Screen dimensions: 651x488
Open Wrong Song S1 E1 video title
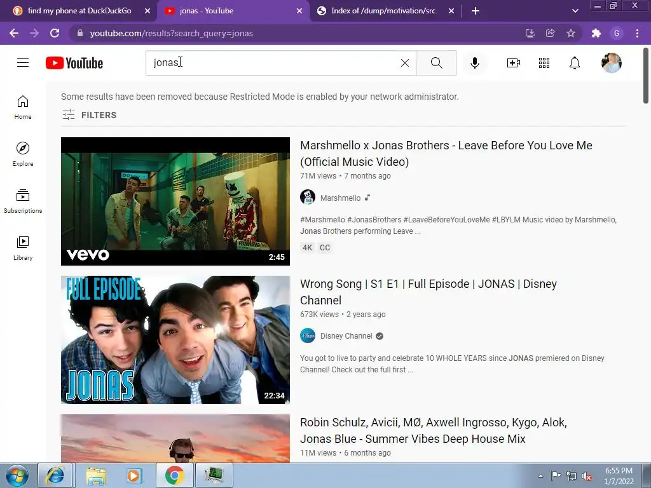click(428, 292)
